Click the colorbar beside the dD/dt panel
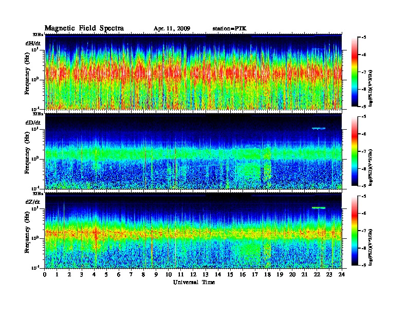 pos(355,151)
